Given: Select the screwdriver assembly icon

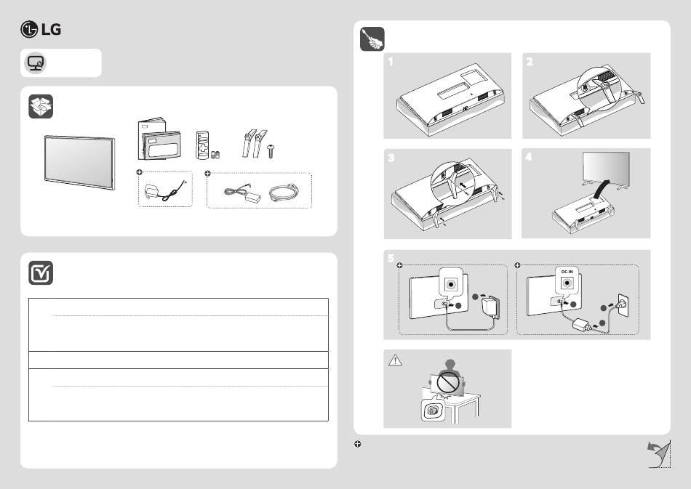Looking at the screenshot, I should point(372,39).
